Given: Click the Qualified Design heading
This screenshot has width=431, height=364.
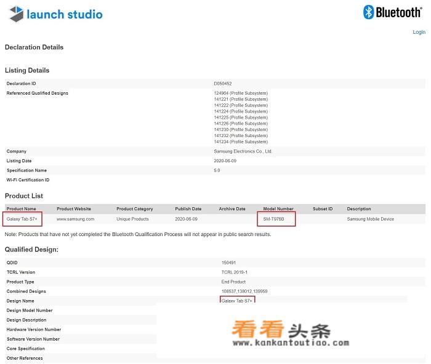Looking at the screenshot, I should coord(31,250).
